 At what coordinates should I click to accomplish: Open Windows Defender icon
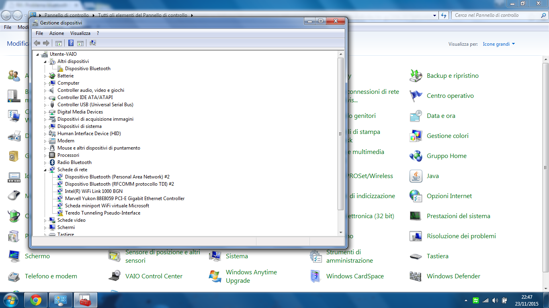tap(416, 276)
